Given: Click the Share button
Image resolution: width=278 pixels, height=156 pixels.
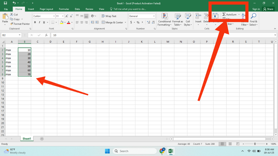Looking at the screenshot, I should coord(268,9).
